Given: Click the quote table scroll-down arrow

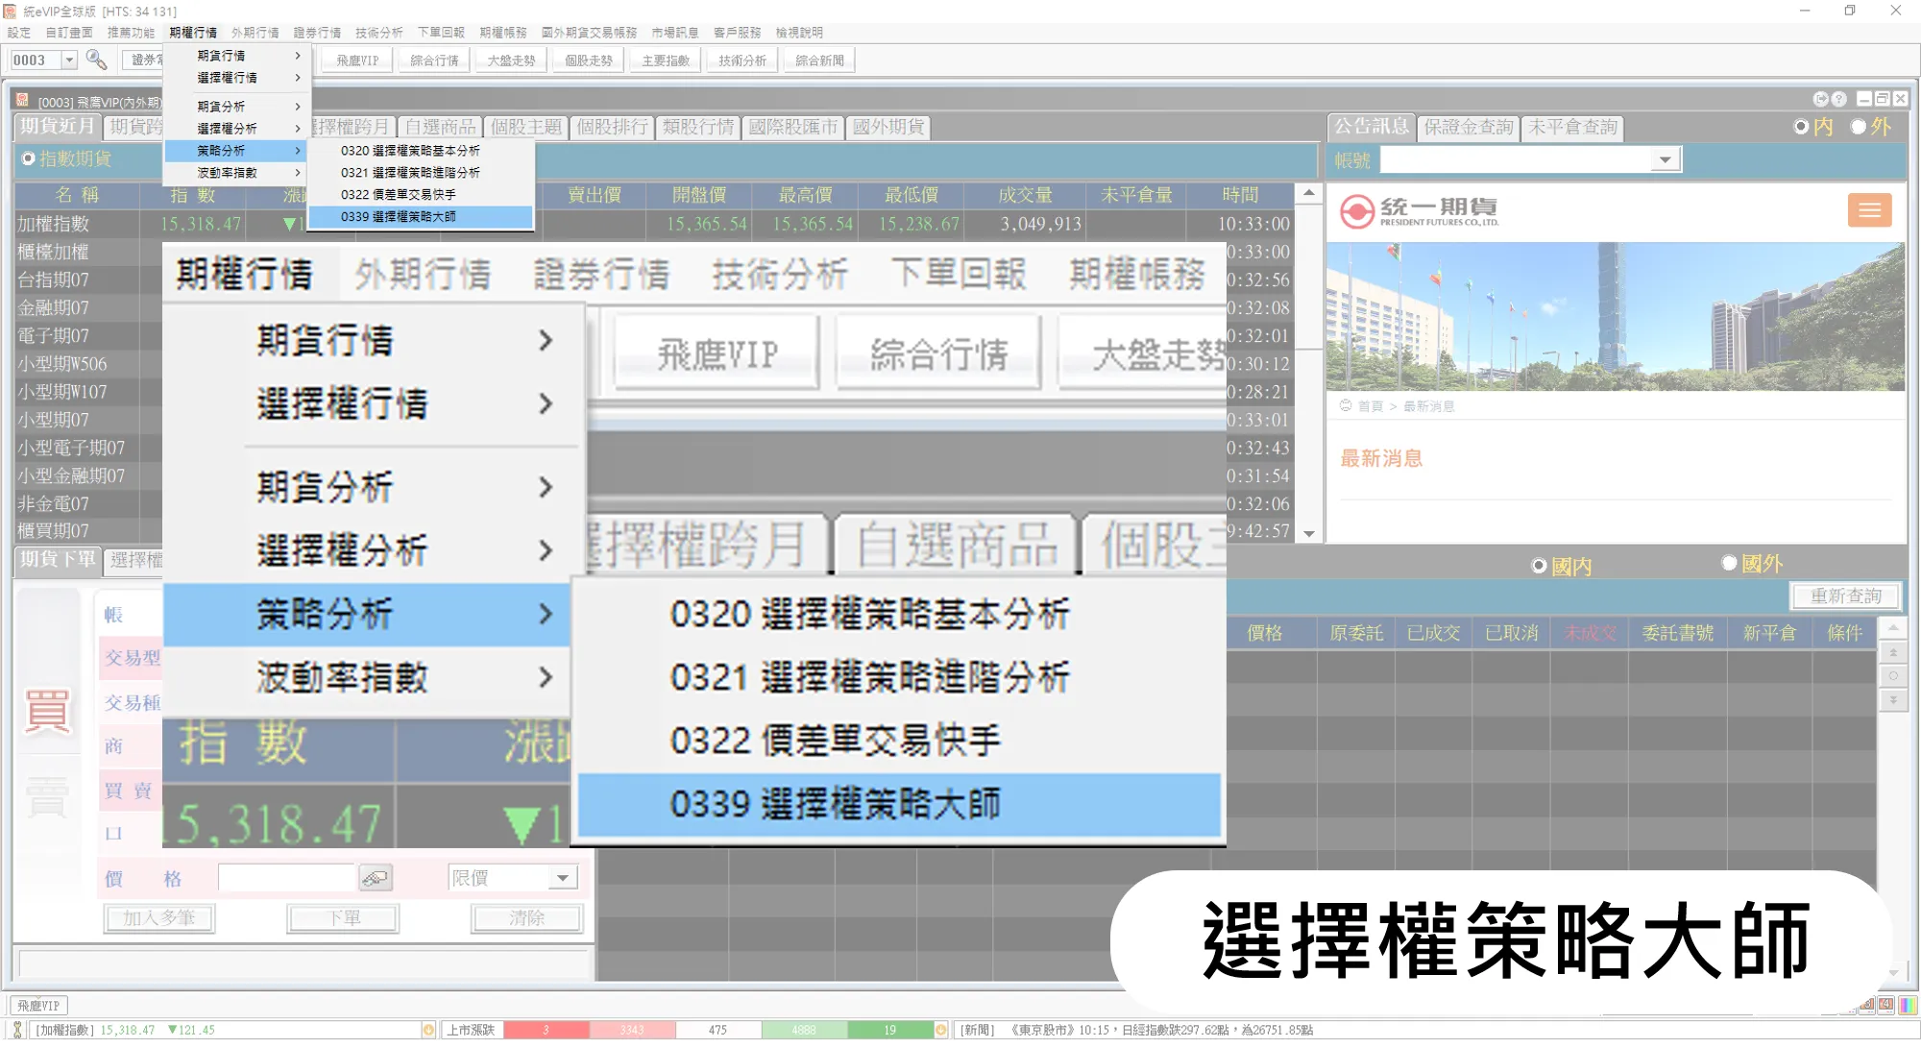Looking at the screenshot, I should (x=1308, y=533).
